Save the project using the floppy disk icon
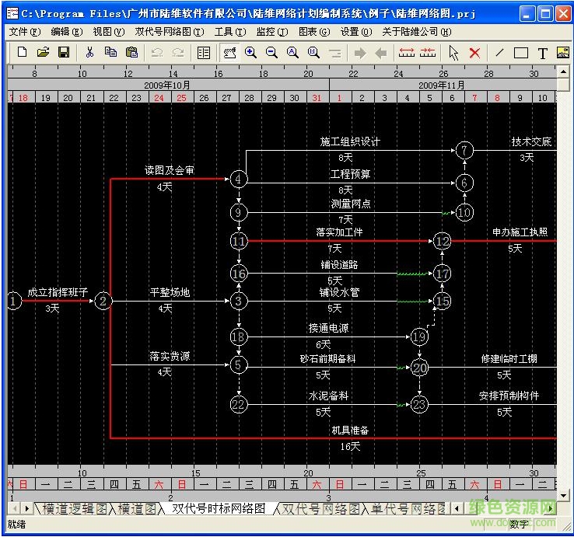The image size is (574, 537). coord(64,53)
